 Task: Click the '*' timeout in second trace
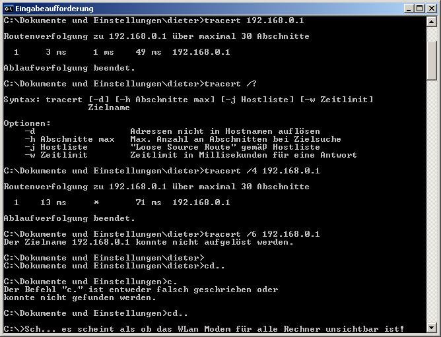(96, 202)
